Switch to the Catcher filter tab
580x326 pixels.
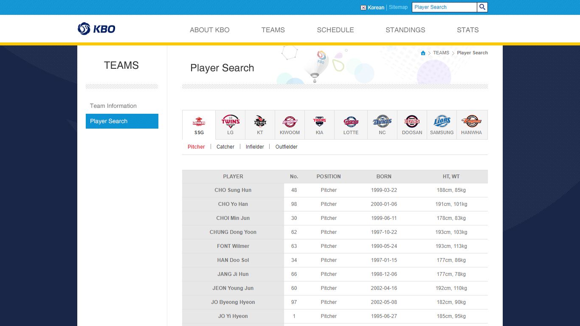225,147
